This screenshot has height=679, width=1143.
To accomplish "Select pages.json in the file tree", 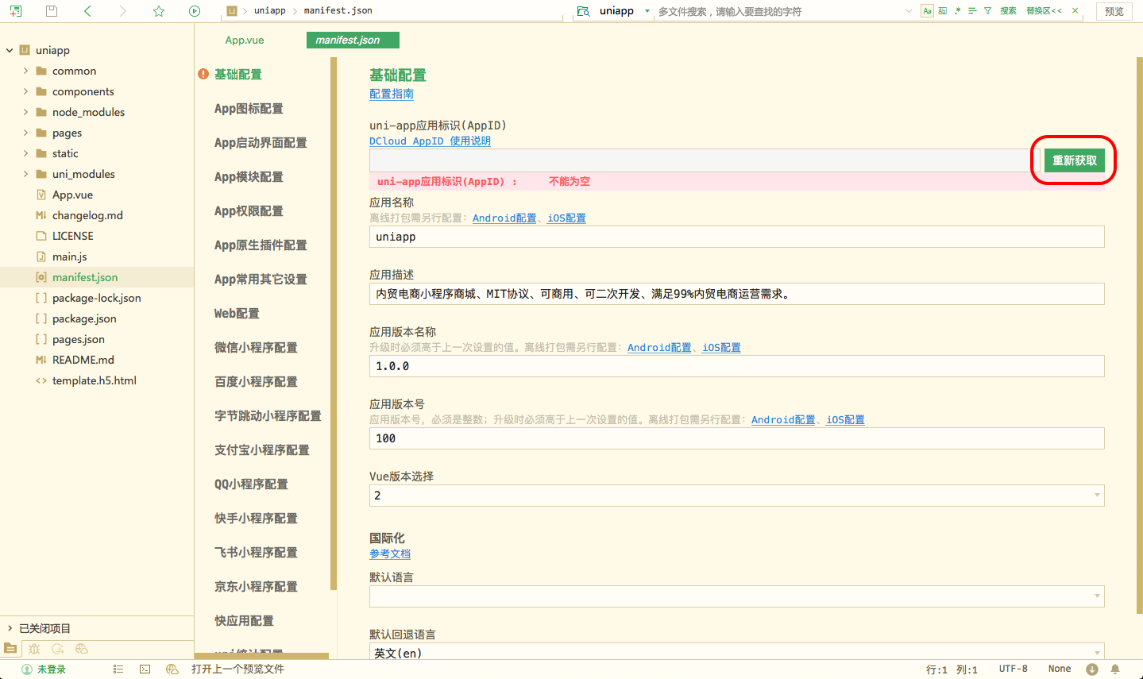I will pyautogui.click(x=79, y=339).
